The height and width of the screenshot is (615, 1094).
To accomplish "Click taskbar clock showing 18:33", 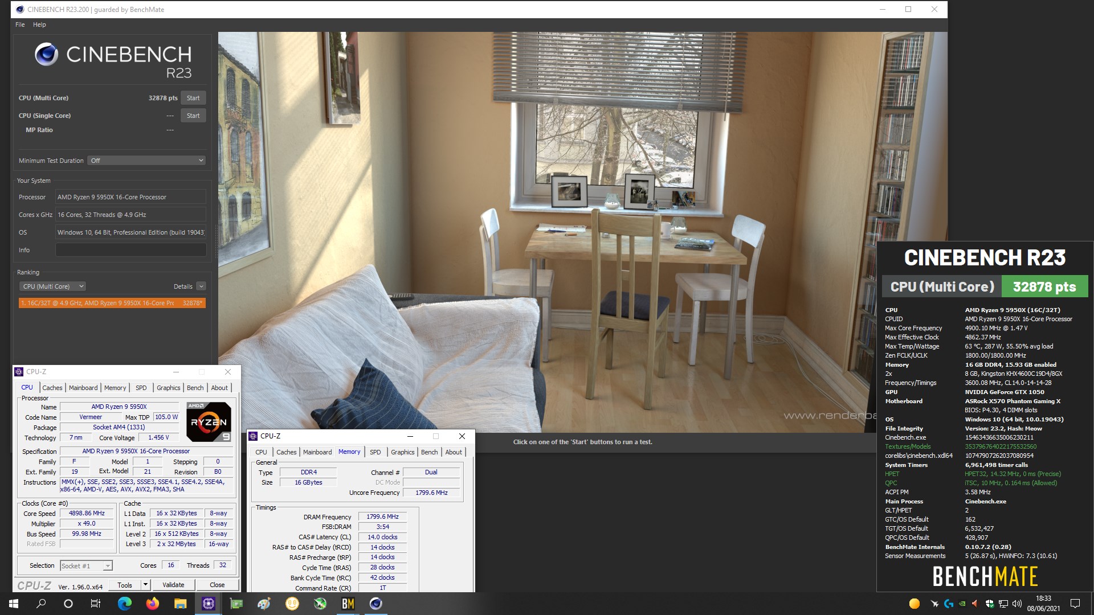I will point(1043,604).
